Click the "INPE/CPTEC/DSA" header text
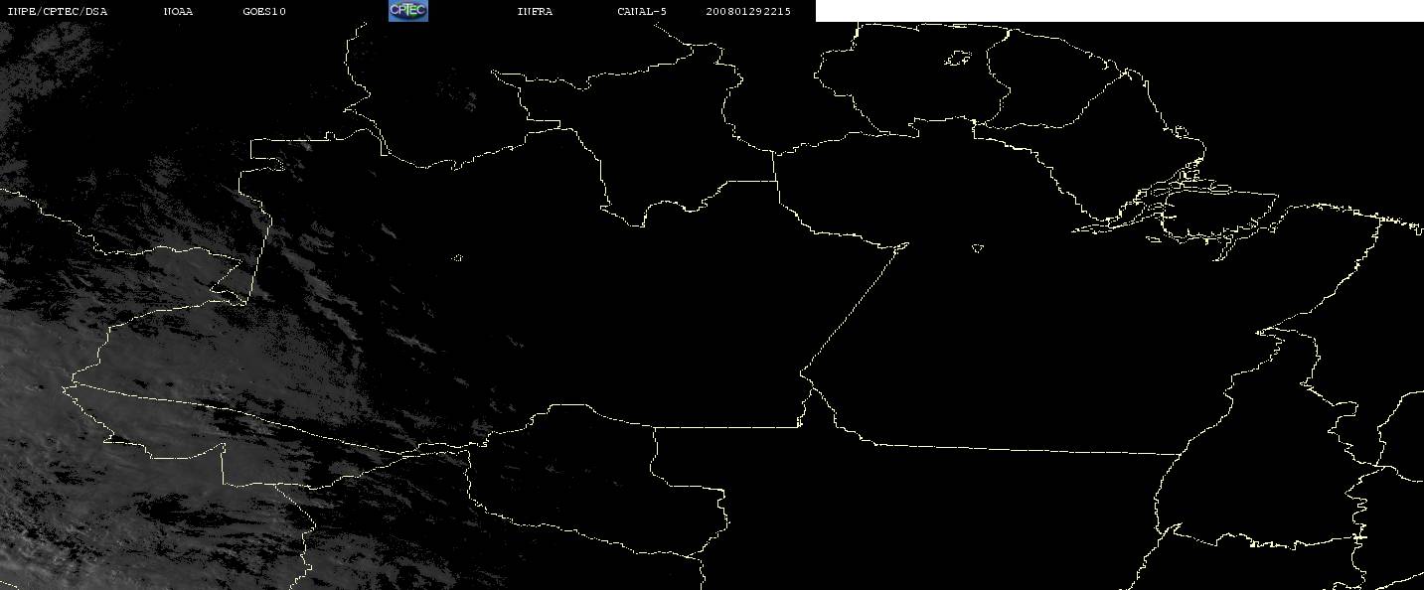Viewport: 1424px width, 590px height. [x=57, y=12]
